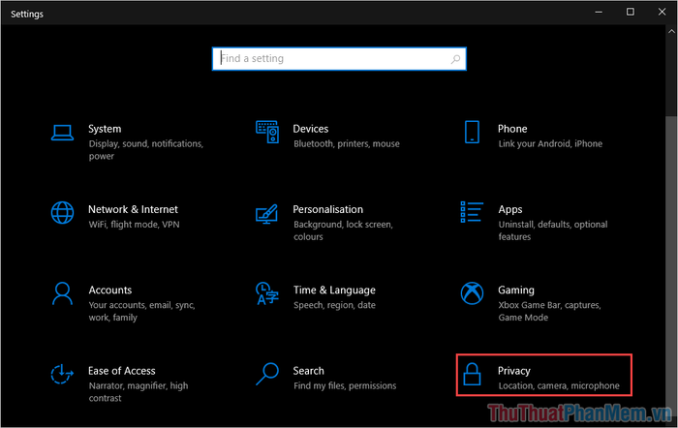
Task: Click 'Speech, region, date' text
Action: 334,305
